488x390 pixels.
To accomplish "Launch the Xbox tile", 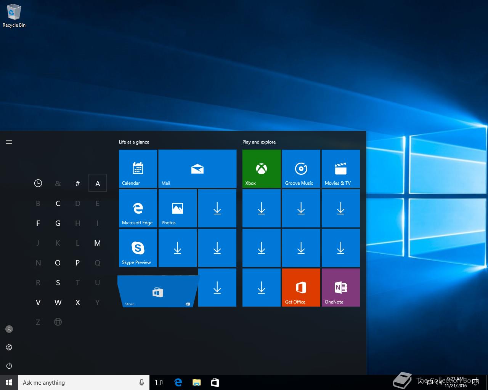I will tap(262, 169).
